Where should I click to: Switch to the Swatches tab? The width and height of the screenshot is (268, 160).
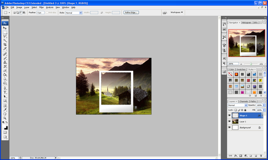[241, 70]
